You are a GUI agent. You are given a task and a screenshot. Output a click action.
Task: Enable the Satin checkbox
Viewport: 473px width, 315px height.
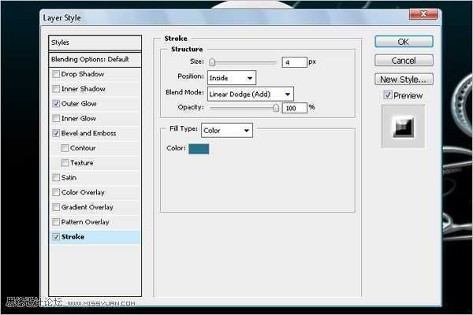(x=56, y=177)
